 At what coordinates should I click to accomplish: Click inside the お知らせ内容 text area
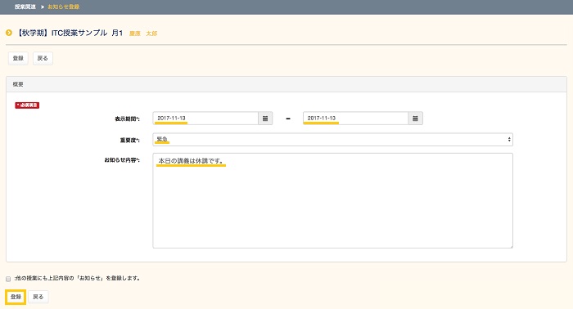click(332, 200)
